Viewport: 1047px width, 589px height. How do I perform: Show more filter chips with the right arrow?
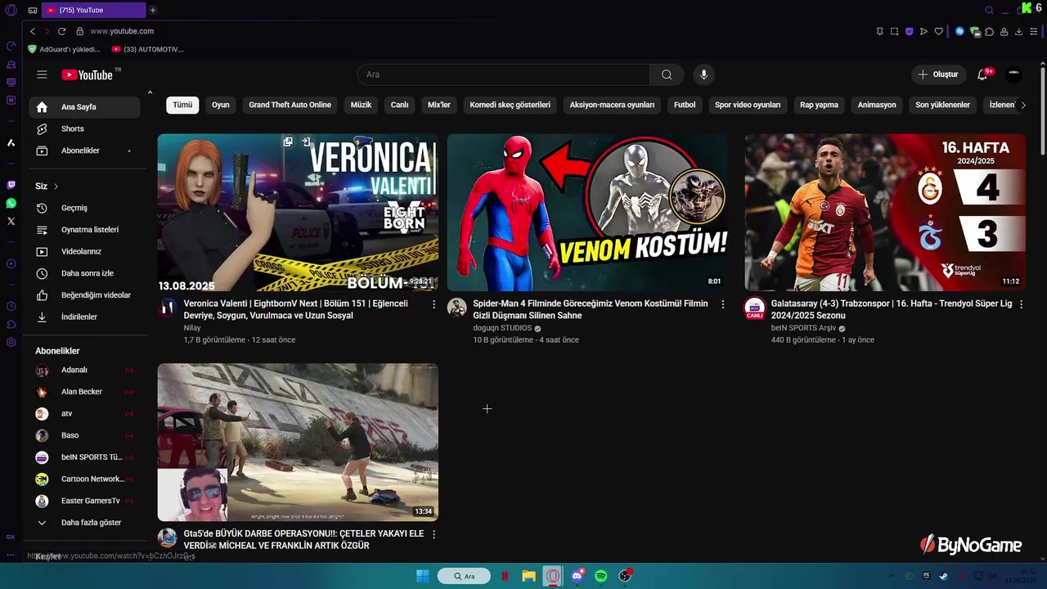tap(1022, 105)
